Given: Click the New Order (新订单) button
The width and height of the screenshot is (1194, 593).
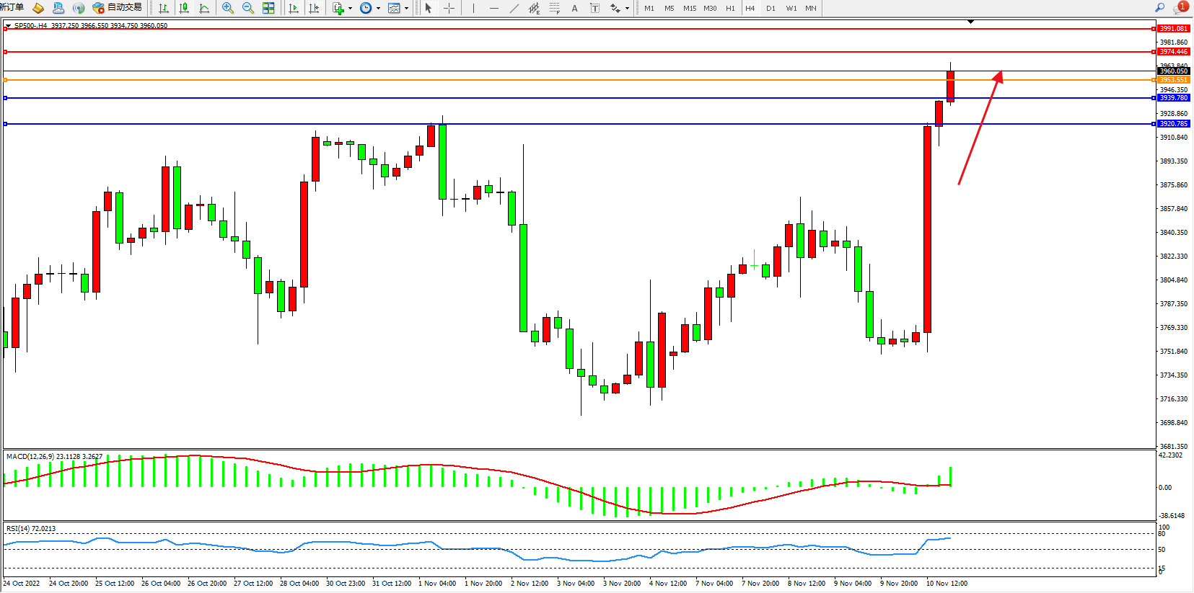Looking at the screenshot, I should tap(12, 7).
